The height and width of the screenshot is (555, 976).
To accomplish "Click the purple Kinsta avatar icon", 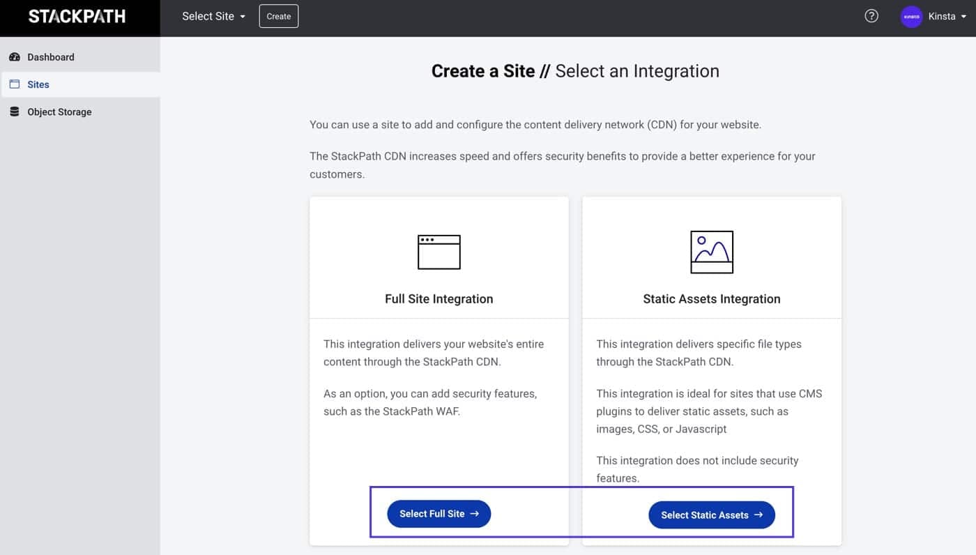I will (x=911, y=16).
